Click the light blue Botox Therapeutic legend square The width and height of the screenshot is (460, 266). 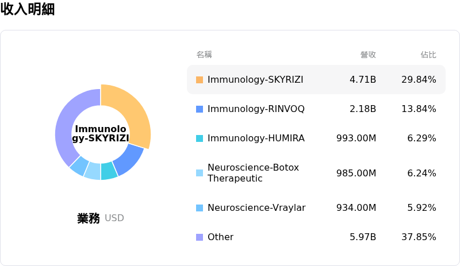pos(200,173)
